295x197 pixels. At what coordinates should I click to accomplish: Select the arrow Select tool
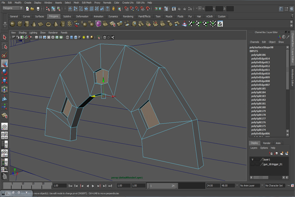coord(4,37)
